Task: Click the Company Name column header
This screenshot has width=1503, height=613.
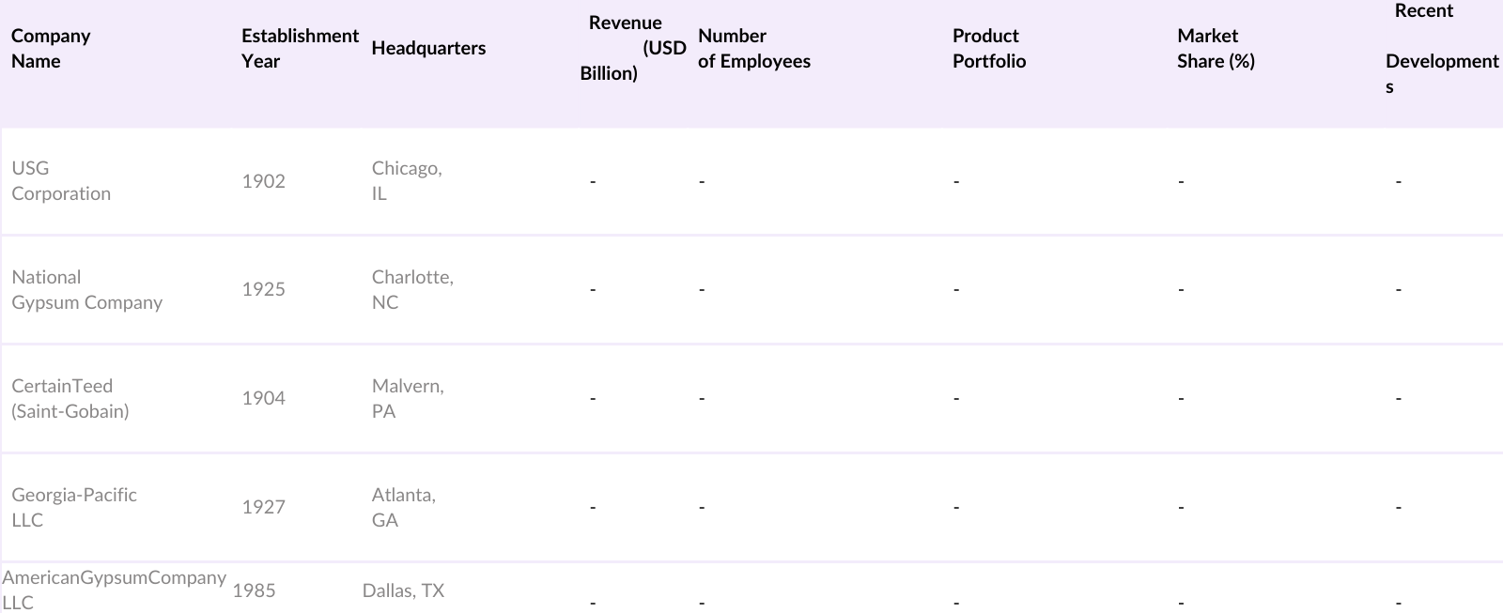Action: point(51,49)
